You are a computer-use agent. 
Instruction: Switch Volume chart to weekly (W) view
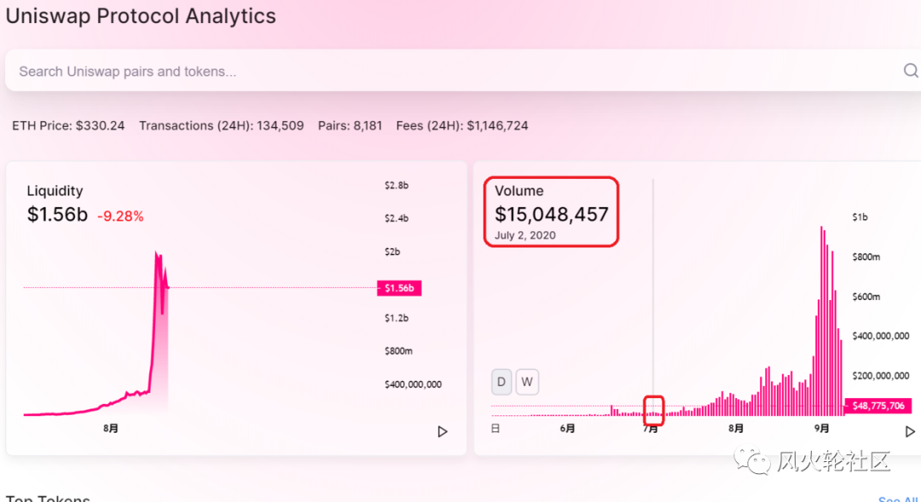coord(527,382)
